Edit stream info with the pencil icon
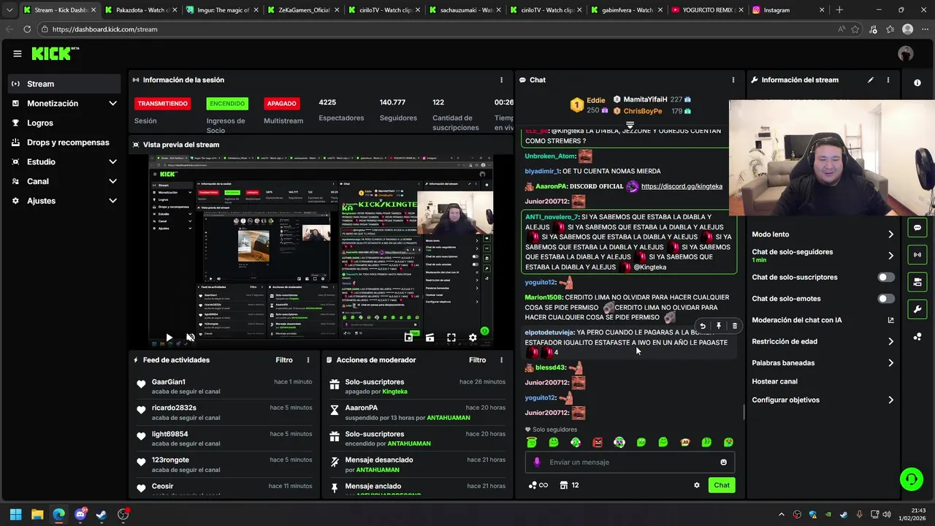The width and height of the screenshot is (935, 526). [x=871, y=80]
